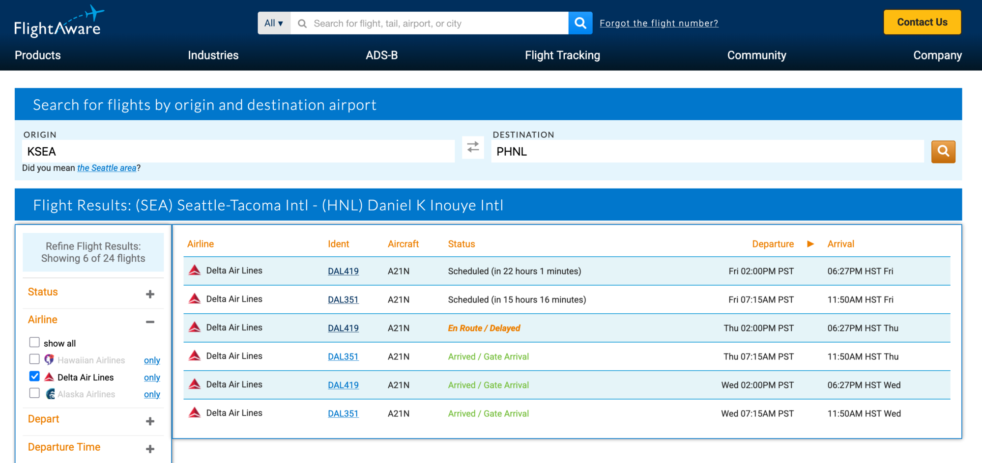Click the only link next to Hawaiian Airlines

click(x=152, y=360)
